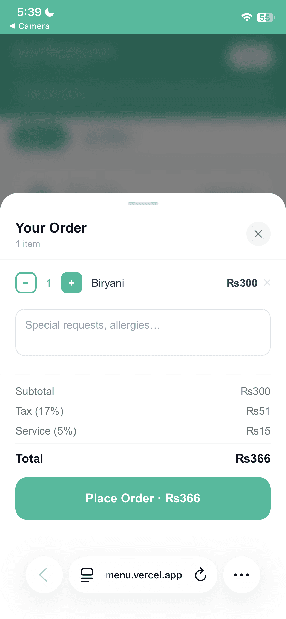
Task: Increase Biryani quantity with plus button
Action: pos(72,283)
